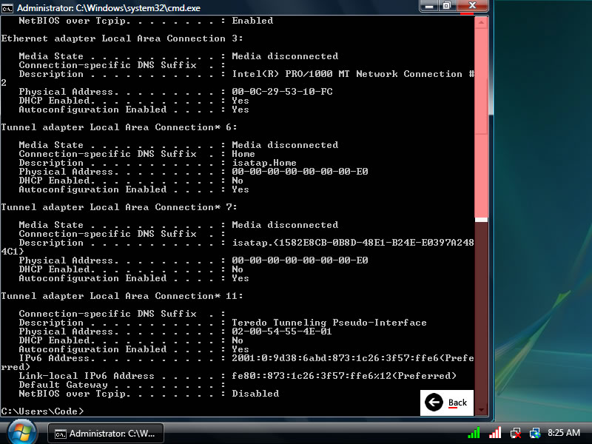Click physical address 02-00-54-55-4E-01
Viewport: 592px width, 444px height.
282,332
